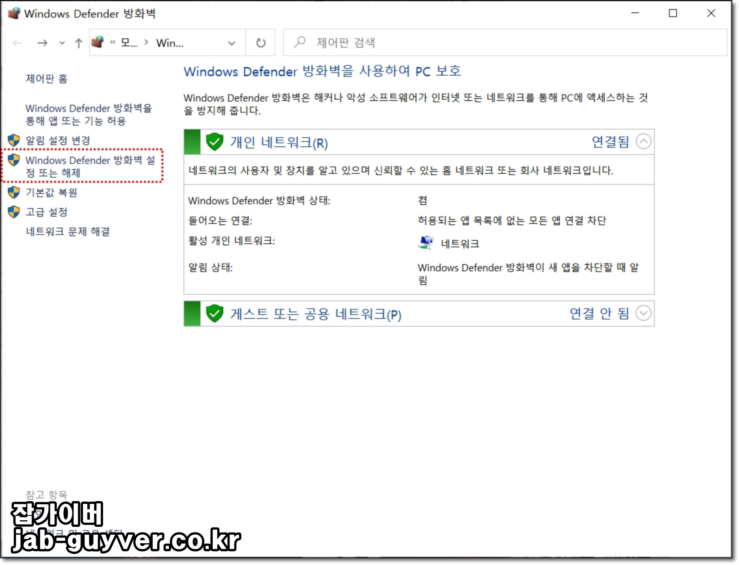Click the 개인 네트워크(R) header text

point(279,142)
